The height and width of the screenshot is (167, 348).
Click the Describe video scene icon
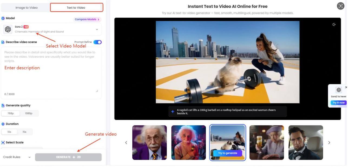pos(3,42)
